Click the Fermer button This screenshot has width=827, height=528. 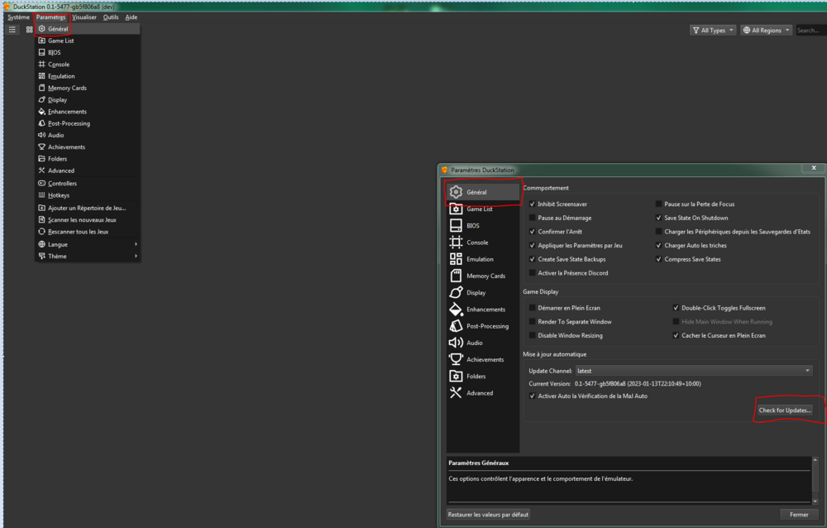(x=799, y=514)
